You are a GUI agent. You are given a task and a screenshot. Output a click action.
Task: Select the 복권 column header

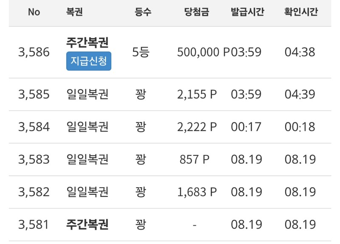click(74, 12)
